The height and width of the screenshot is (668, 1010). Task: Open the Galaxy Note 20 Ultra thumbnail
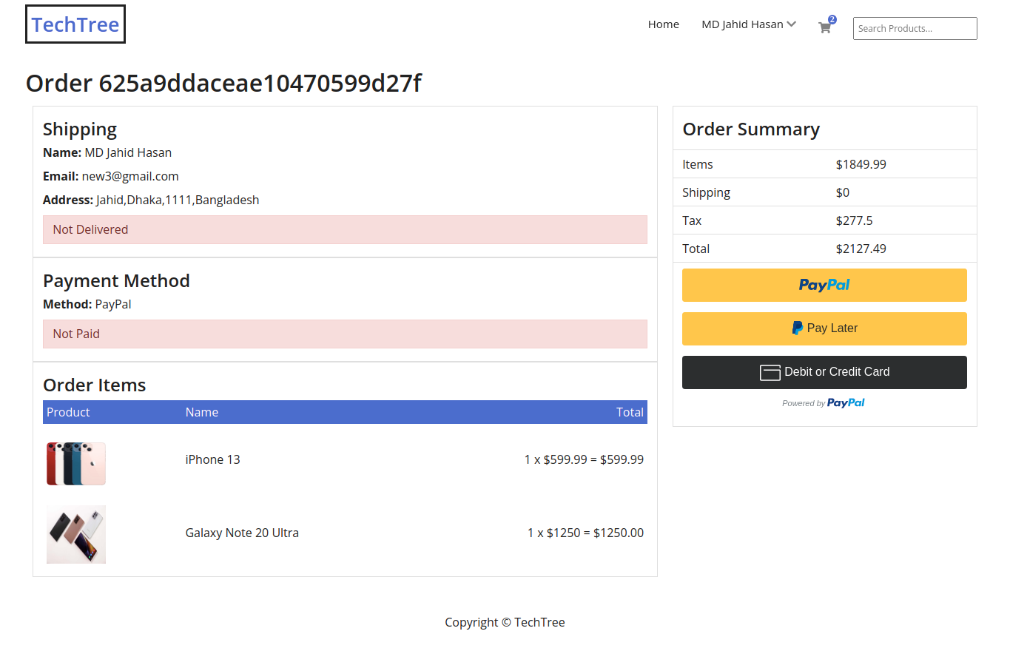click(76, 534)
